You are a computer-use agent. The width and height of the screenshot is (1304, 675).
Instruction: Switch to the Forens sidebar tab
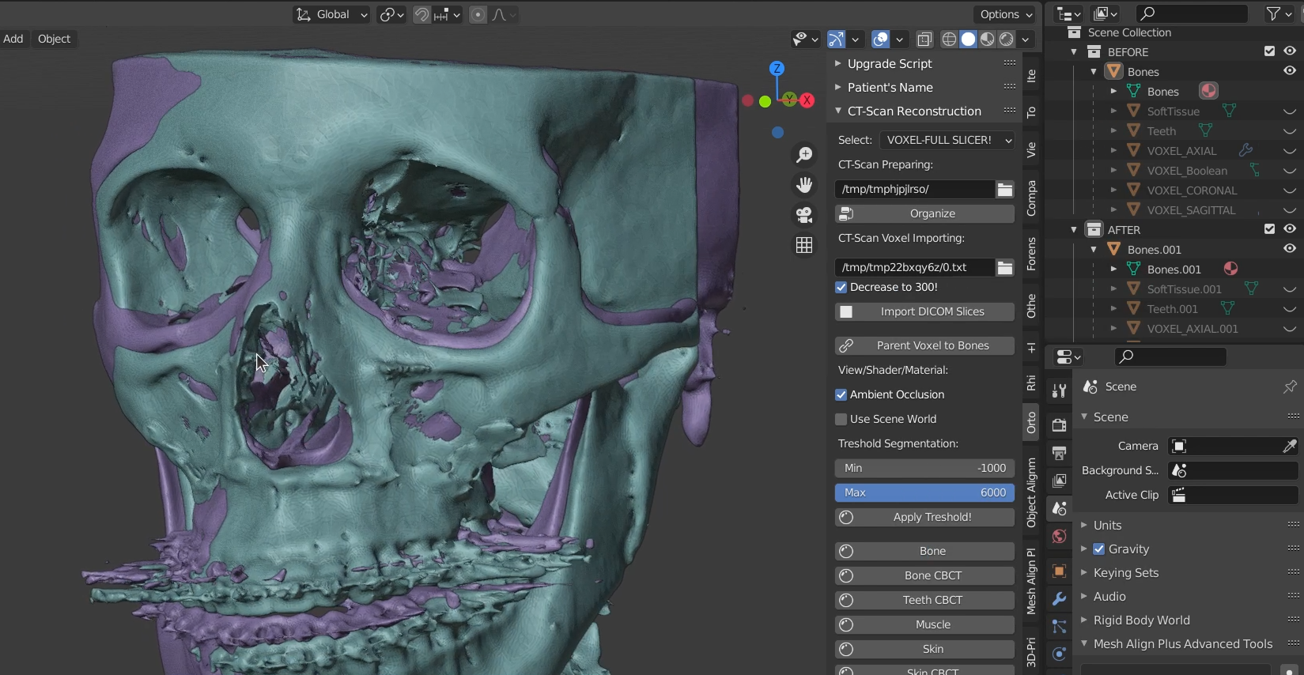point(1031,254)
